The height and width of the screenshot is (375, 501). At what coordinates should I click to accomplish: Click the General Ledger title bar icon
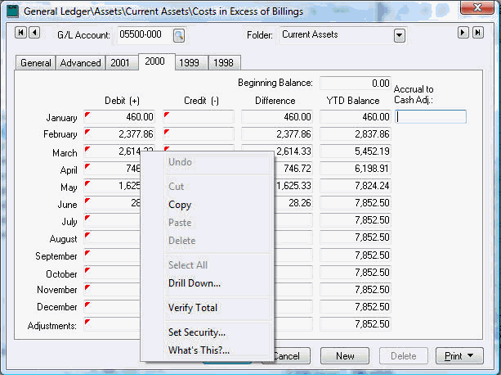tap(13, 11)
